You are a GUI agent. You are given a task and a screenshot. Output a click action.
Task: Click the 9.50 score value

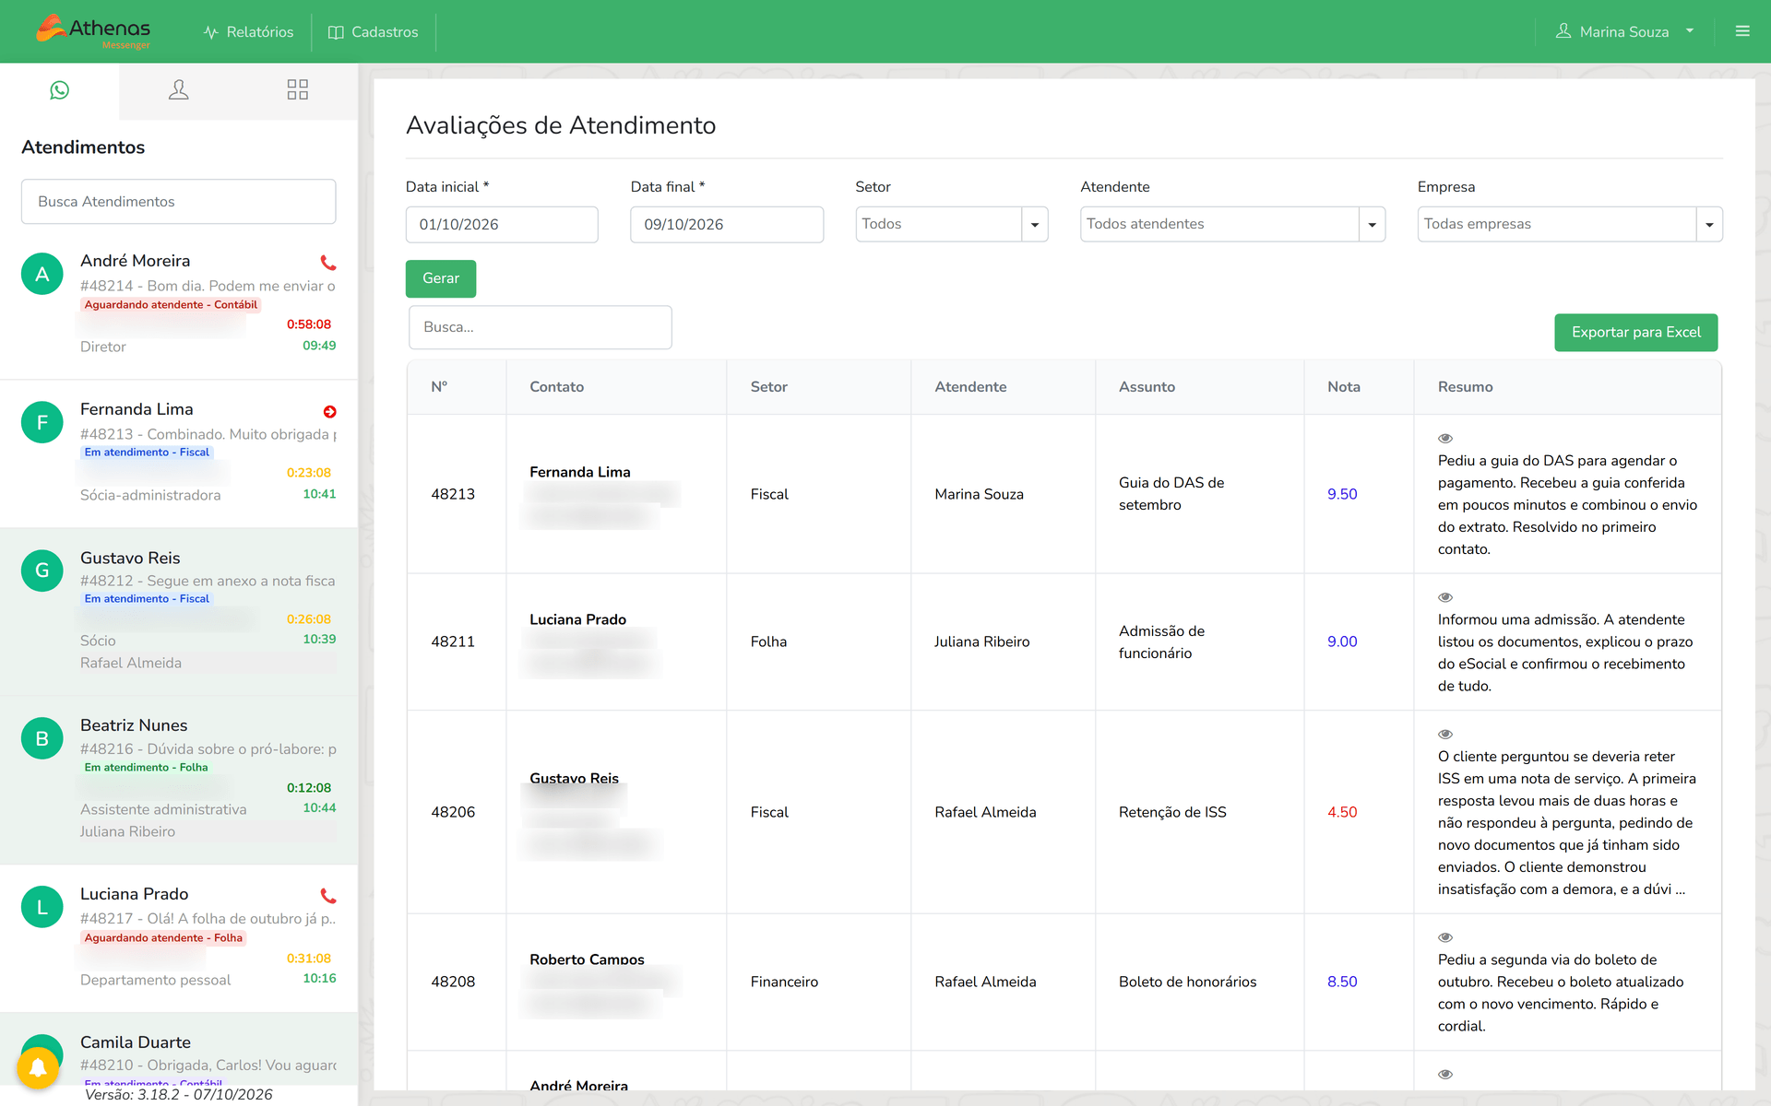(x=1342, y=494)
